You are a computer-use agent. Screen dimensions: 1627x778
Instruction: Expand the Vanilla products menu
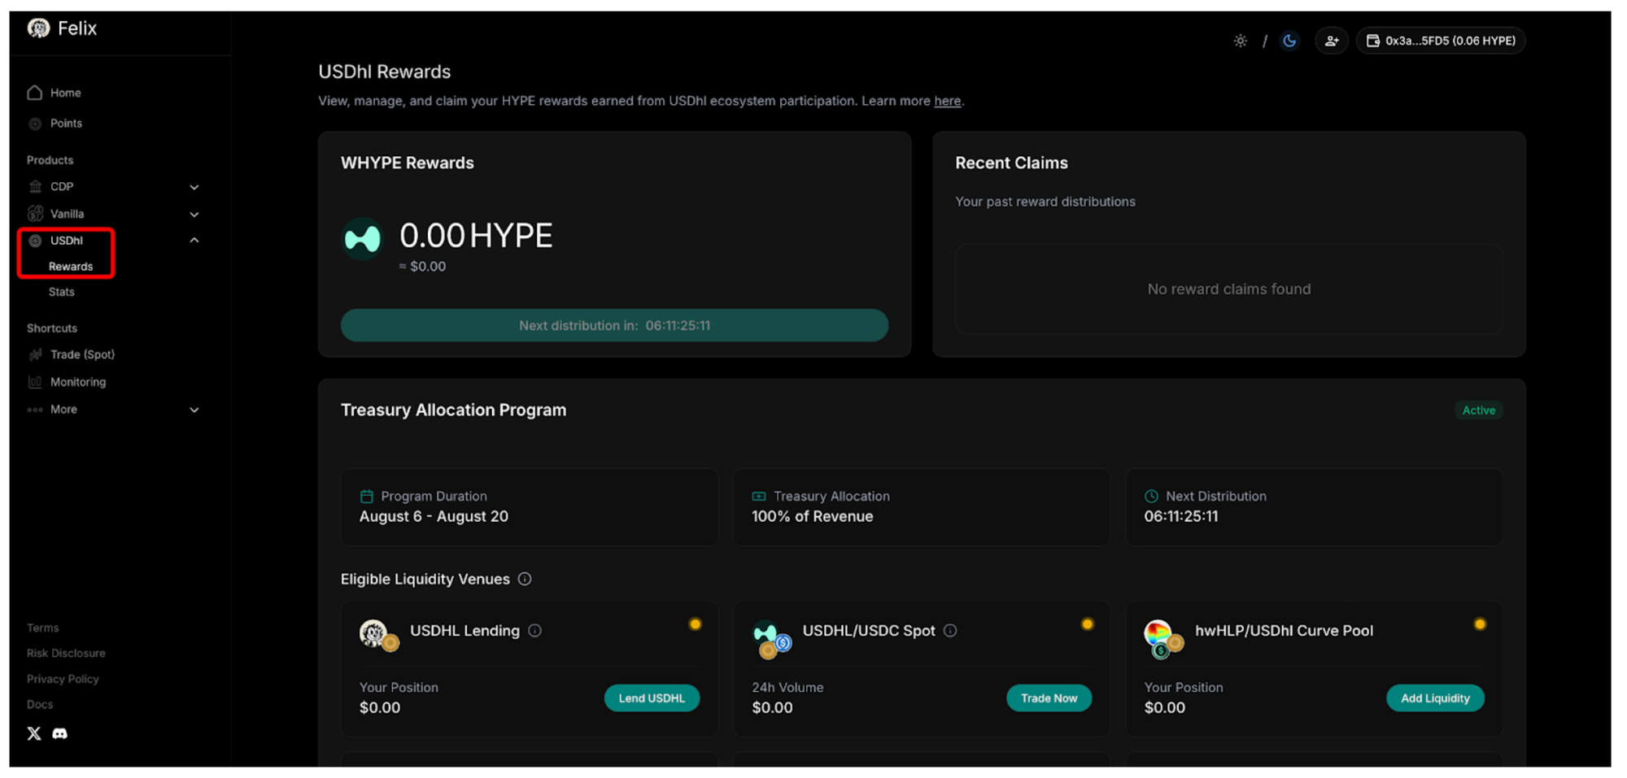194,215
